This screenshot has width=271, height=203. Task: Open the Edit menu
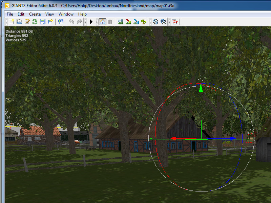[21, 14]
